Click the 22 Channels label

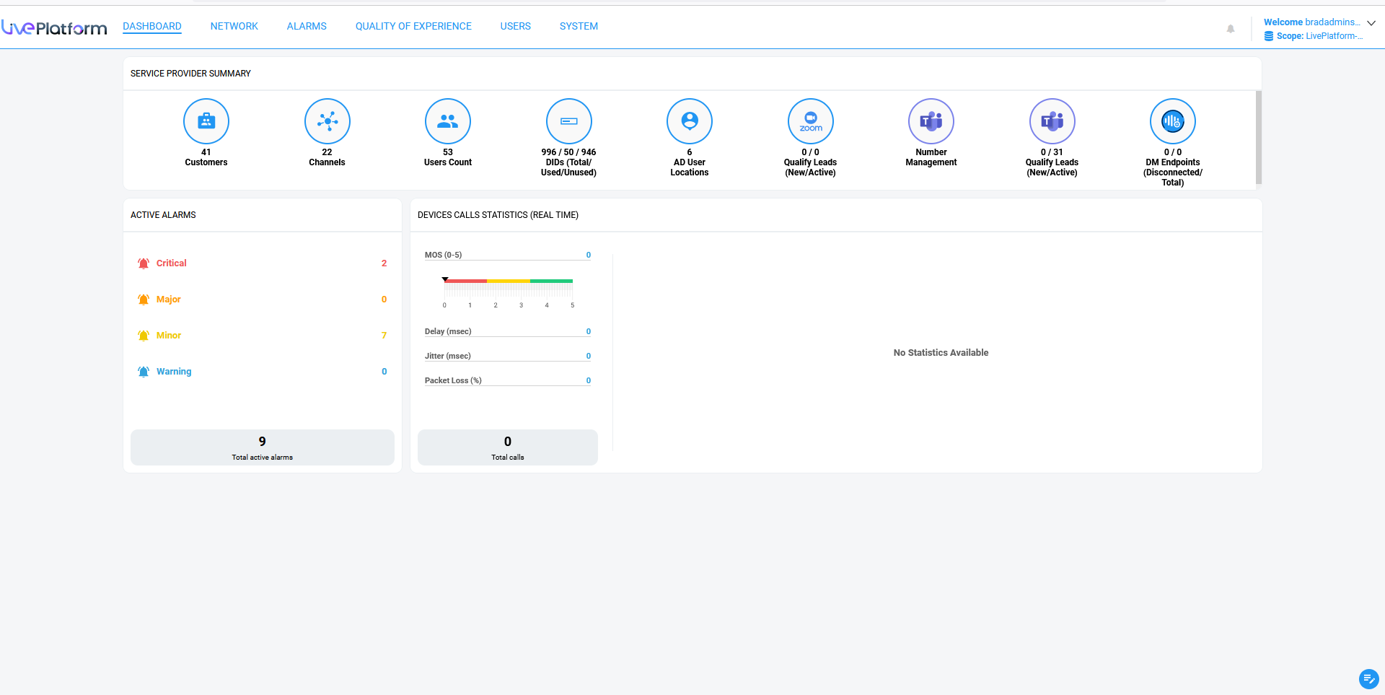coord(327,157)
